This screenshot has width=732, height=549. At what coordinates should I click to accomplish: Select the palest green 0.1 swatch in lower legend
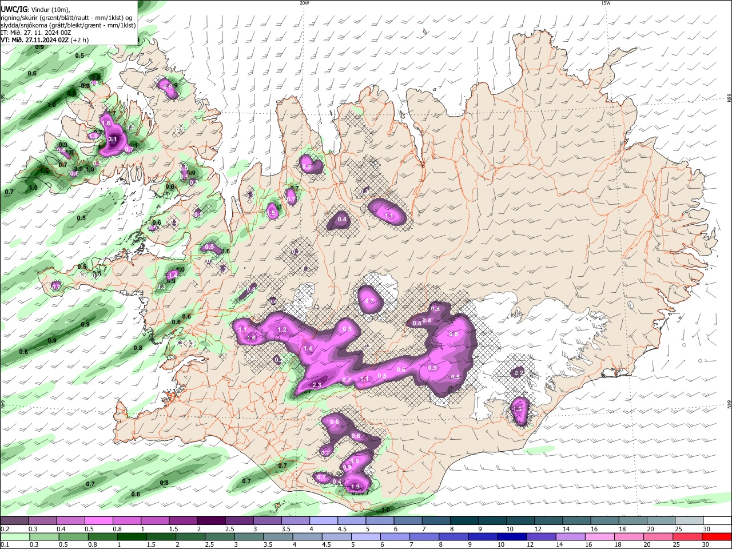click(14, 536)
